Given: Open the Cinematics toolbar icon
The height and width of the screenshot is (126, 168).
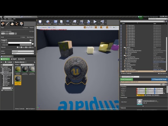Looking at the screenshot, I should click(x=82, y=22).
